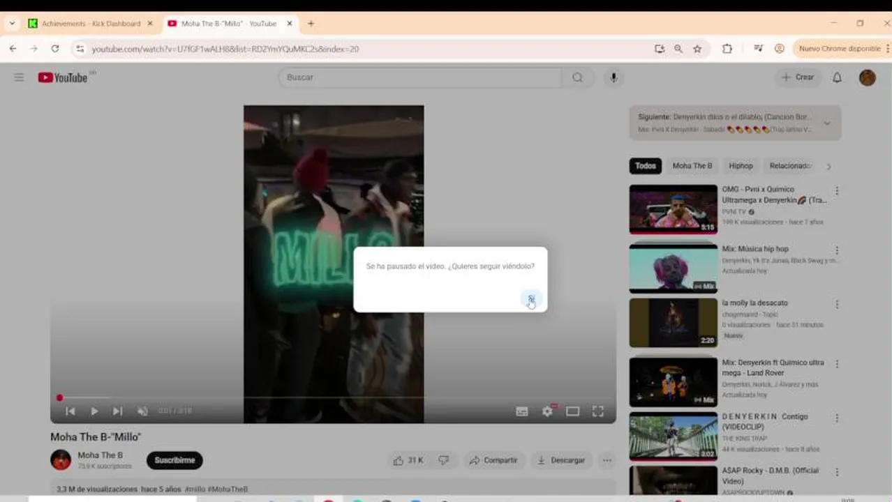Screen dimensions: 892x502
Task: Start voice search with the microphone
Action: coord(614,77)
